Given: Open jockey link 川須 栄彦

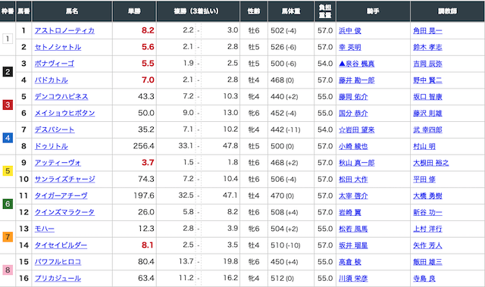Looking at the screenshot, I should point(353,279).
